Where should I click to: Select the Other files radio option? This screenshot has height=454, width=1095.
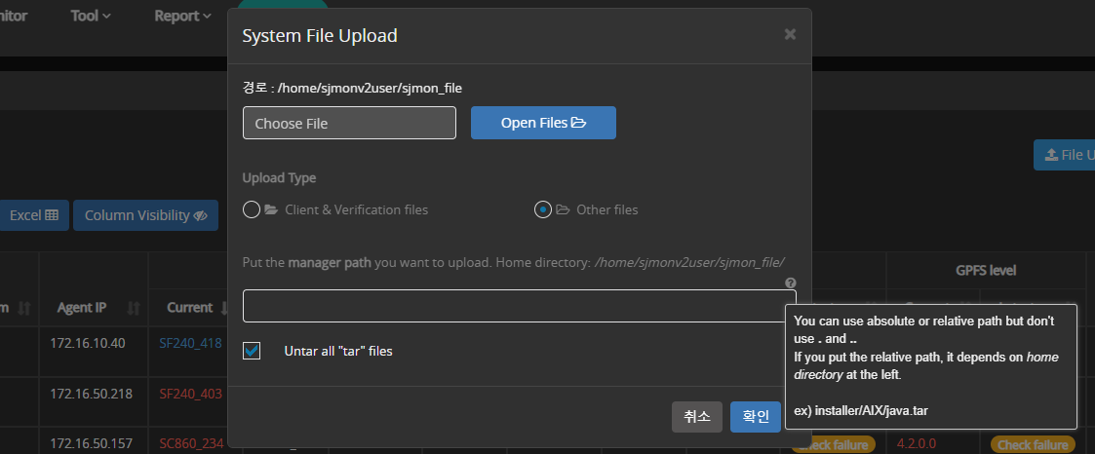(x=543, y=209)
